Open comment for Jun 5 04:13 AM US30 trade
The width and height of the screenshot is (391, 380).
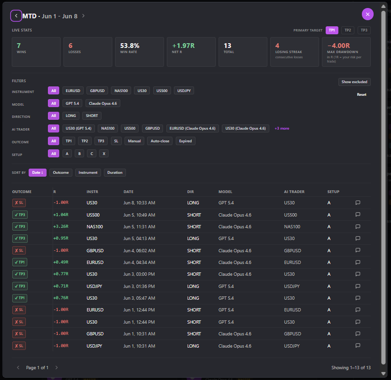(x=358, y=239)
